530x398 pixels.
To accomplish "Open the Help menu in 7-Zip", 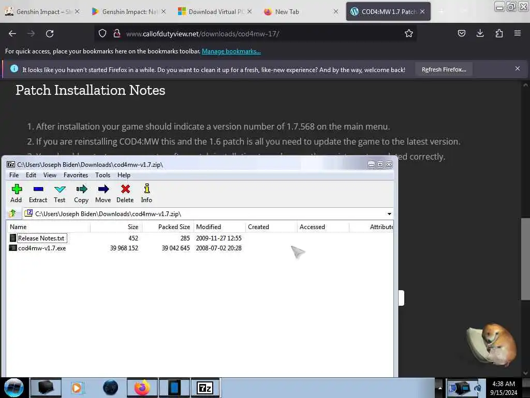I will [x=124, y=175].
